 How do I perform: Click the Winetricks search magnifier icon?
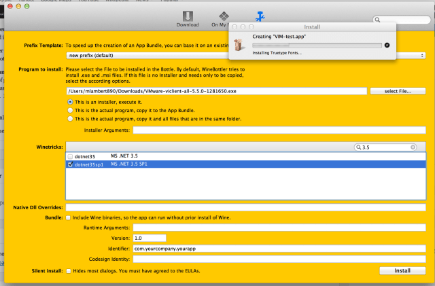pos(358,147)
